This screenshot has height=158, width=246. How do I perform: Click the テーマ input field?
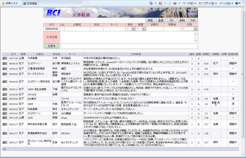[x=114, y=29]
